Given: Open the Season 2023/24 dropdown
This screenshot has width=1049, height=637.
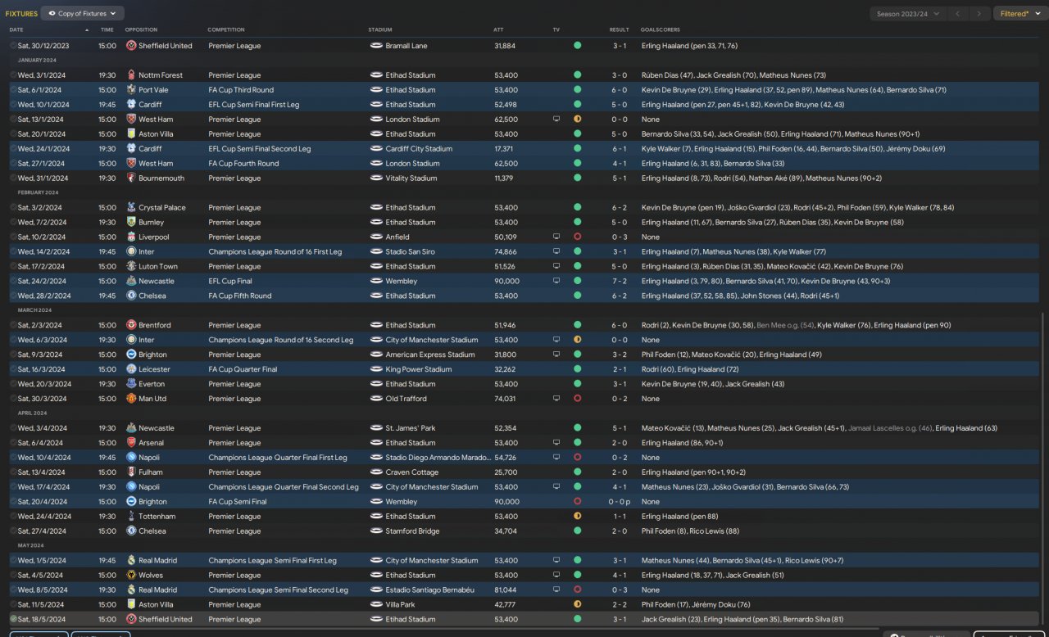Looking at the screenshot, I should click(908, 13).
